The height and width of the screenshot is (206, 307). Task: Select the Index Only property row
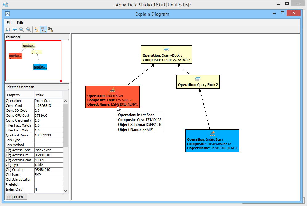[x=34, y=189]
